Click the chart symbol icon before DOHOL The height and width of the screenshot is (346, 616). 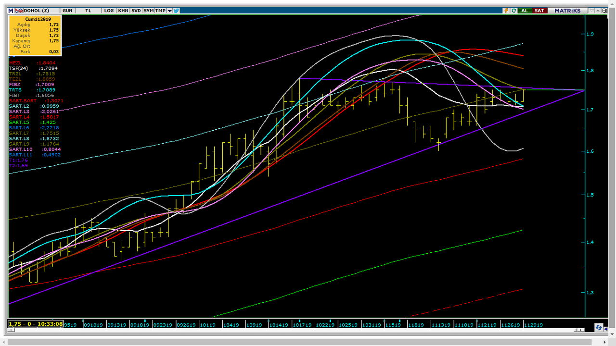pyautogui.click(x=19, y=10)
